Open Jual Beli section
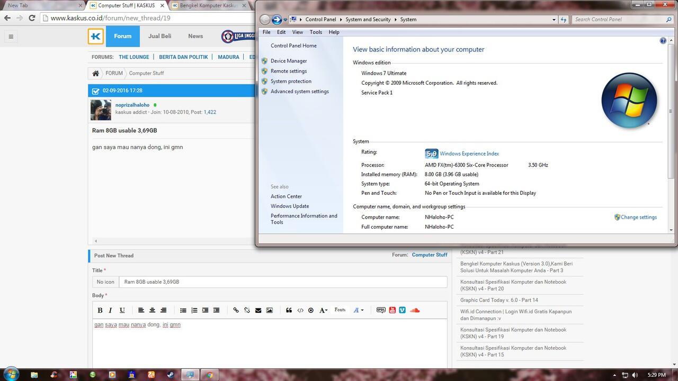 159,37
